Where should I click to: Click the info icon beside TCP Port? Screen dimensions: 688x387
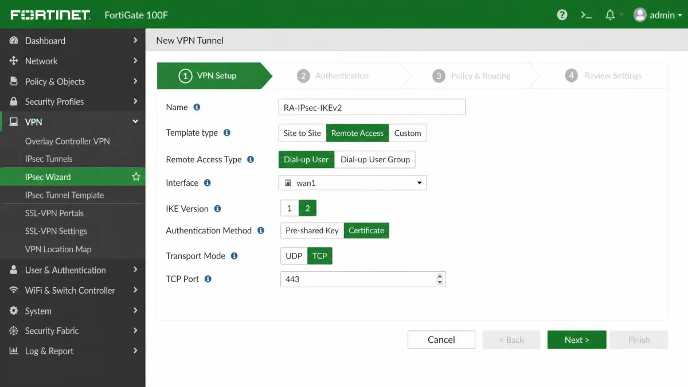tap(208, 279)
